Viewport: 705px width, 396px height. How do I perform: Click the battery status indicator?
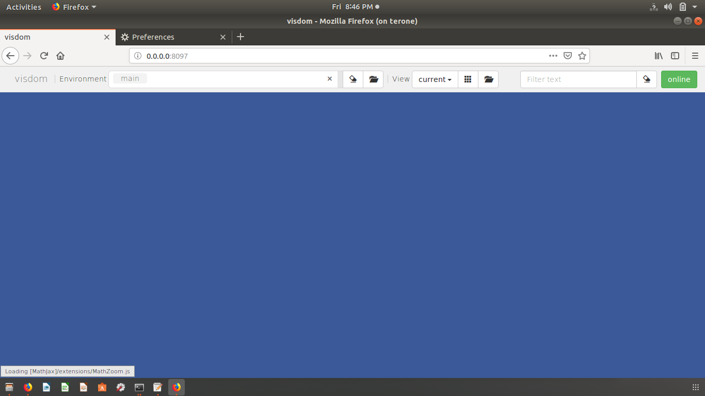point(683,7)
